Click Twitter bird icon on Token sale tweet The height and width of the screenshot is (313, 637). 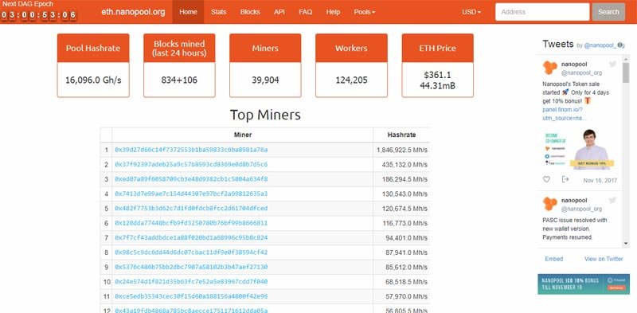[612, 64]
